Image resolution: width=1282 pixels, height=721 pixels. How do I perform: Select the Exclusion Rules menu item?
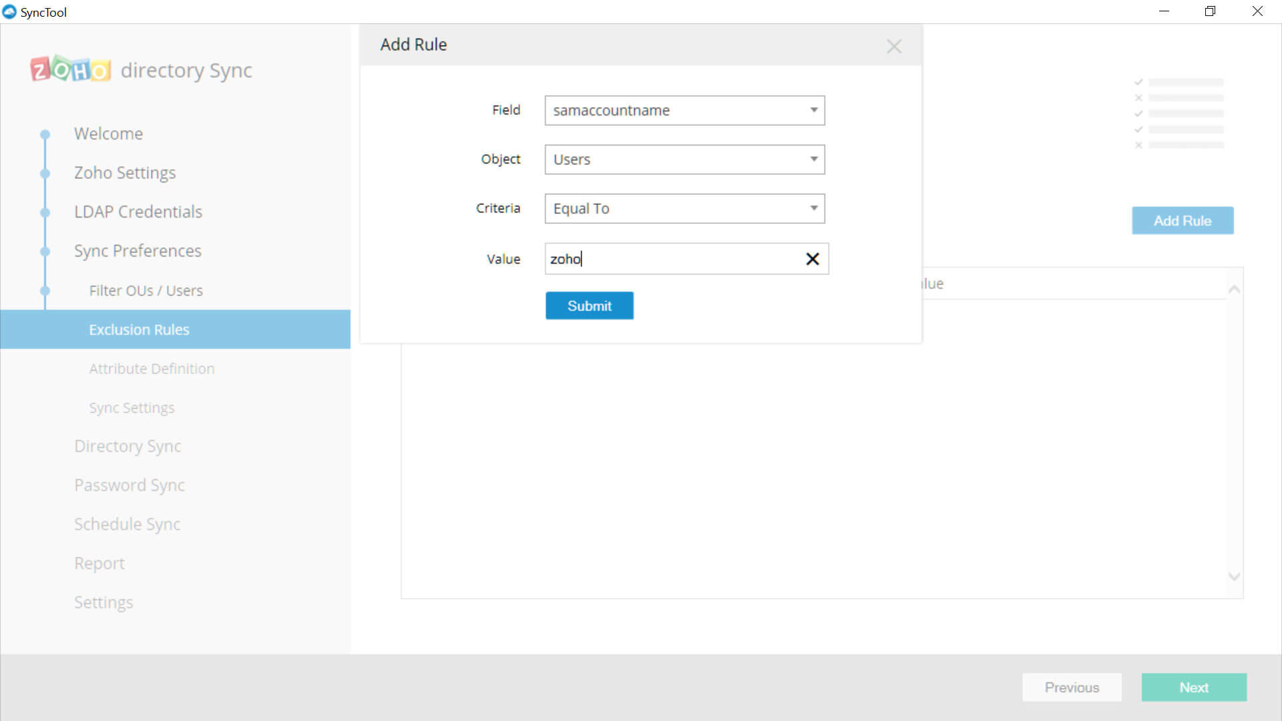tap(140, 330)
